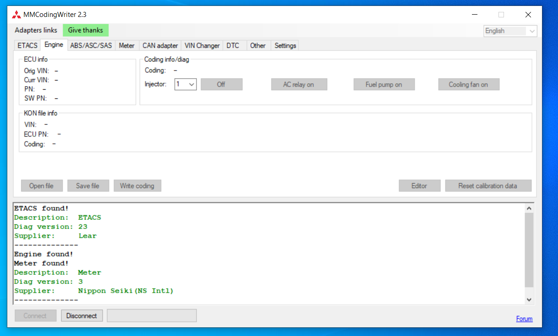The height and width of the screenshot is (336, 558).
Task: Go to the CAN adapter tab
Action: (x=160, y=45)
